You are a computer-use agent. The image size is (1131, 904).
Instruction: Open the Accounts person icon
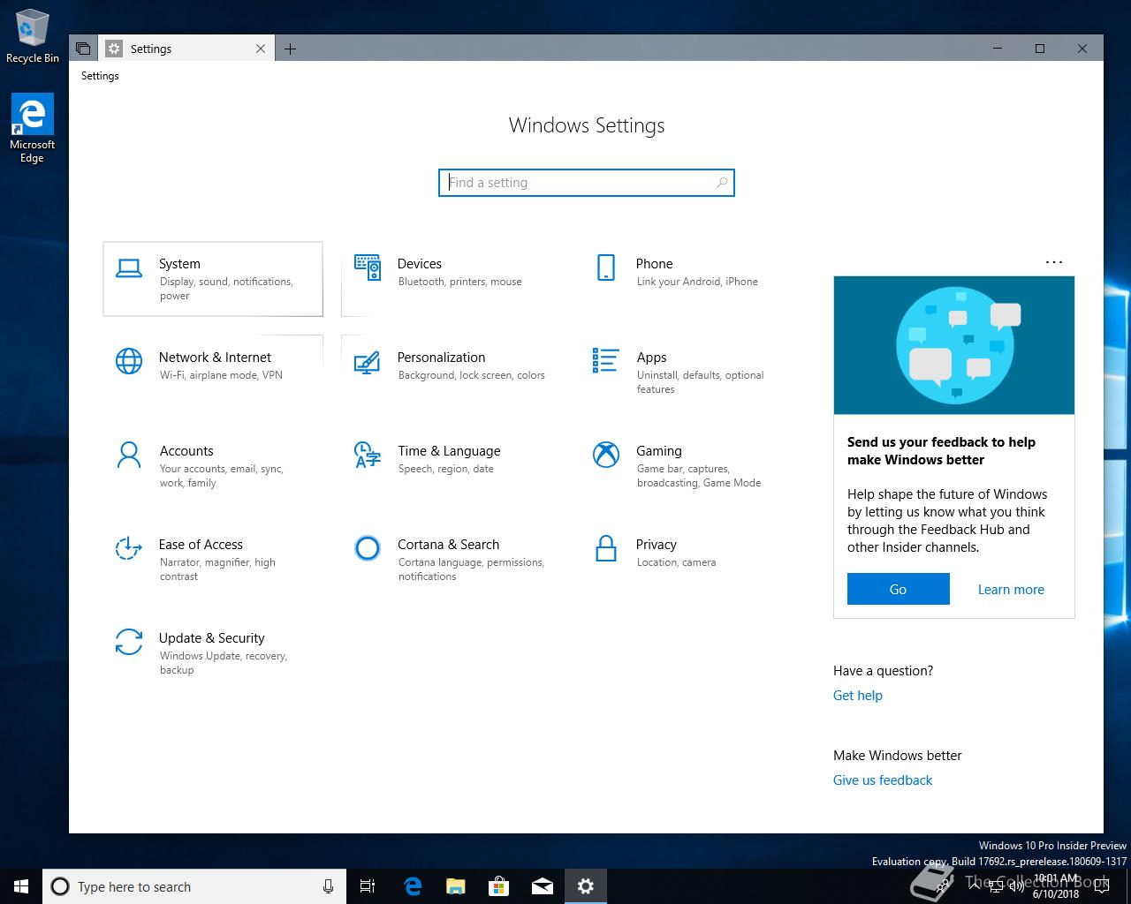click(x=129, y=455)
